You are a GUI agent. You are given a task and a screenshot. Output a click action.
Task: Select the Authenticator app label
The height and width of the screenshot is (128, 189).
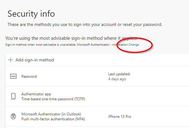36,94
